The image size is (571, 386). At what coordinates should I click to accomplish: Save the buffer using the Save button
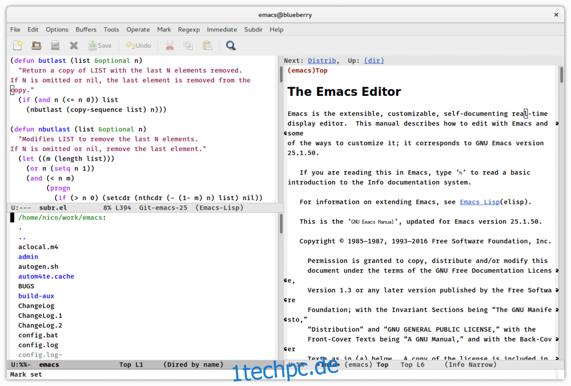(100, 46)
